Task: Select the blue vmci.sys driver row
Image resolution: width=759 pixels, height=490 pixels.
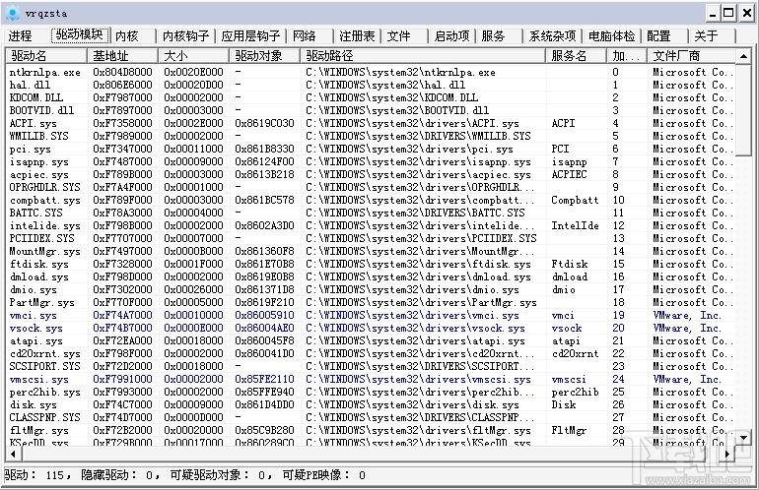Action: (371, 315)
